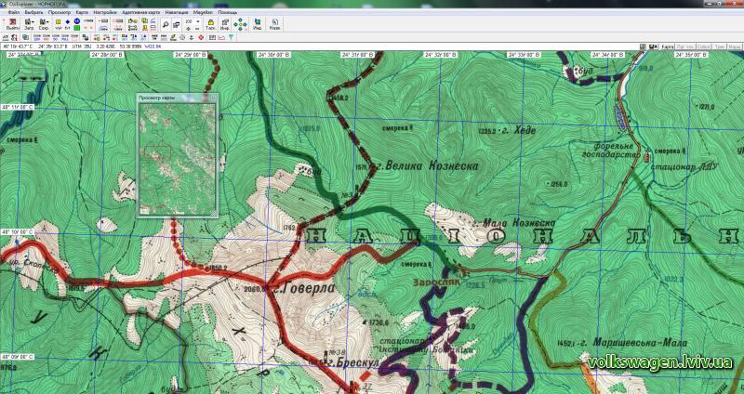Click the Назв. name search button
The height and width of the screenshot is (394, 744).
tap(274, 25)
